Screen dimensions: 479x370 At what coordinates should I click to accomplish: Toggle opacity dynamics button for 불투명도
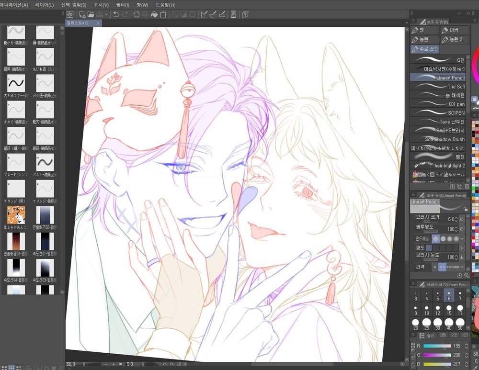click(462, 229)
